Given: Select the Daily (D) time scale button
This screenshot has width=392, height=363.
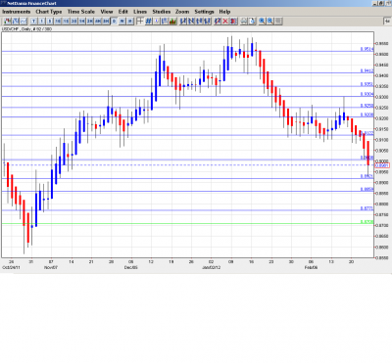Looking at the screenshot, I should click(x=114, y=22).
